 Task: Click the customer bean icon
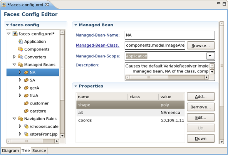tap(26, 103)
